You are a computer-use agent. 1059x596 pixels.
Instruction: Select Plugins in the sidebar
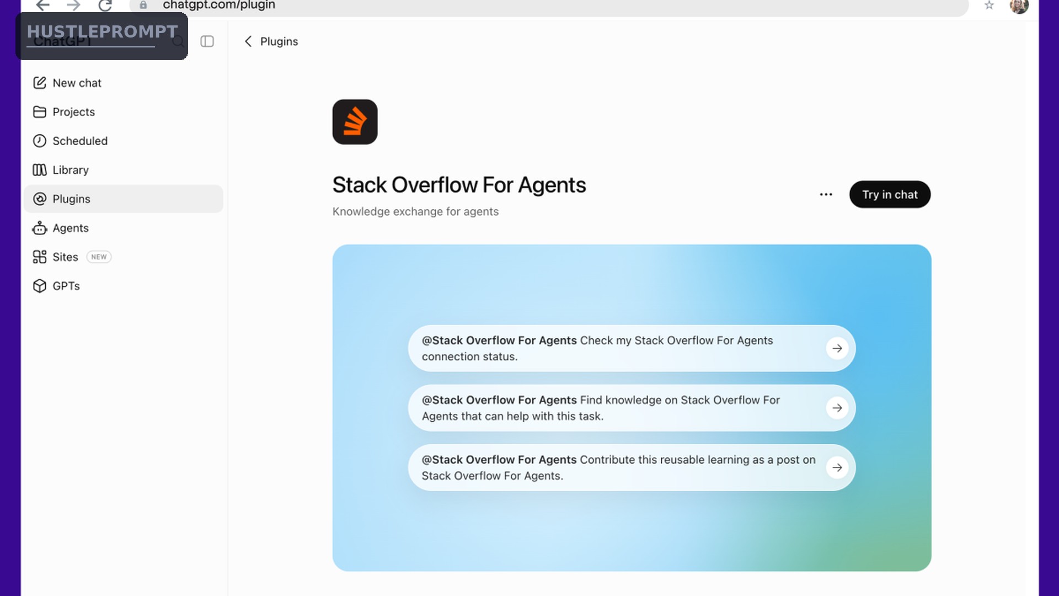point(123,199)
